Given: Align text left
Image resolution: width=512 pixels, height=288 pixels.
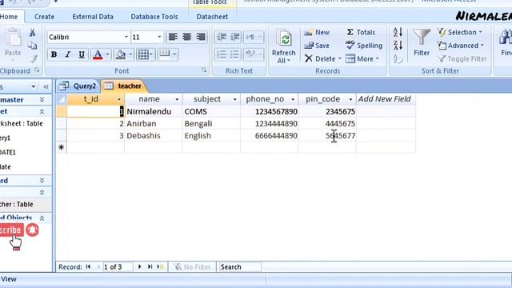Looking at the screenshot, I should [173, 37].
